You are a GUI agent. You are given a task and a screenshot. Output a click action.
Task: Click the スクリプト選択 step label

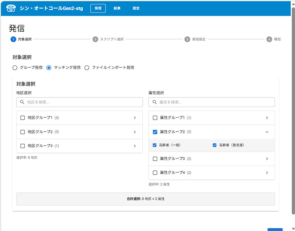tap(112, 39)
